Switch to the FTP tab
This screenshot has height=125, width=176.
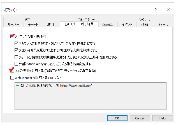[x=28, y=20]
